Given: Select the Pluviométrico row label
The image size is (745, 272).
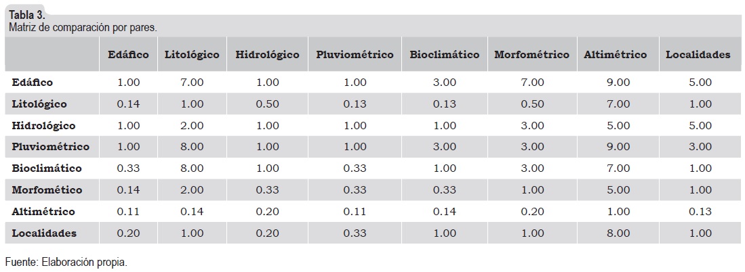Looking at the screenshot, I should 50,146.
